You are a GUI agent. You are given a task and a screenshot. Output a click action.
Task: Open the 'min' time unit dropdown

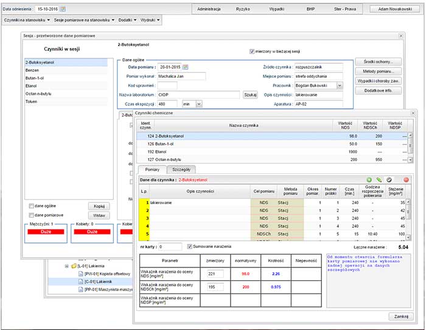pos(199,104)
